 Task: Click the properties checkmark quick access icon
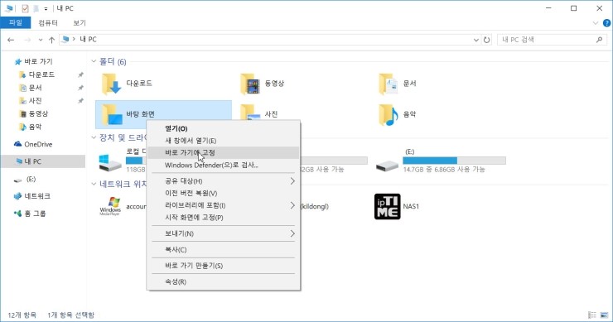tap(25, 8)
